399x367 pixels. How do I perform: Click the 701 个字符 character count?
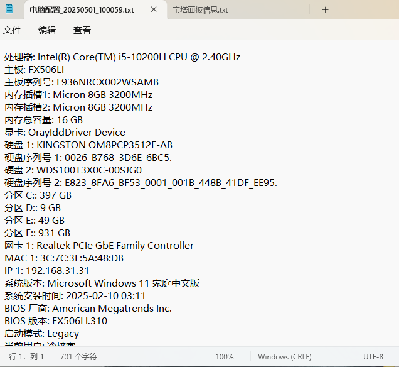coord(78,356)
